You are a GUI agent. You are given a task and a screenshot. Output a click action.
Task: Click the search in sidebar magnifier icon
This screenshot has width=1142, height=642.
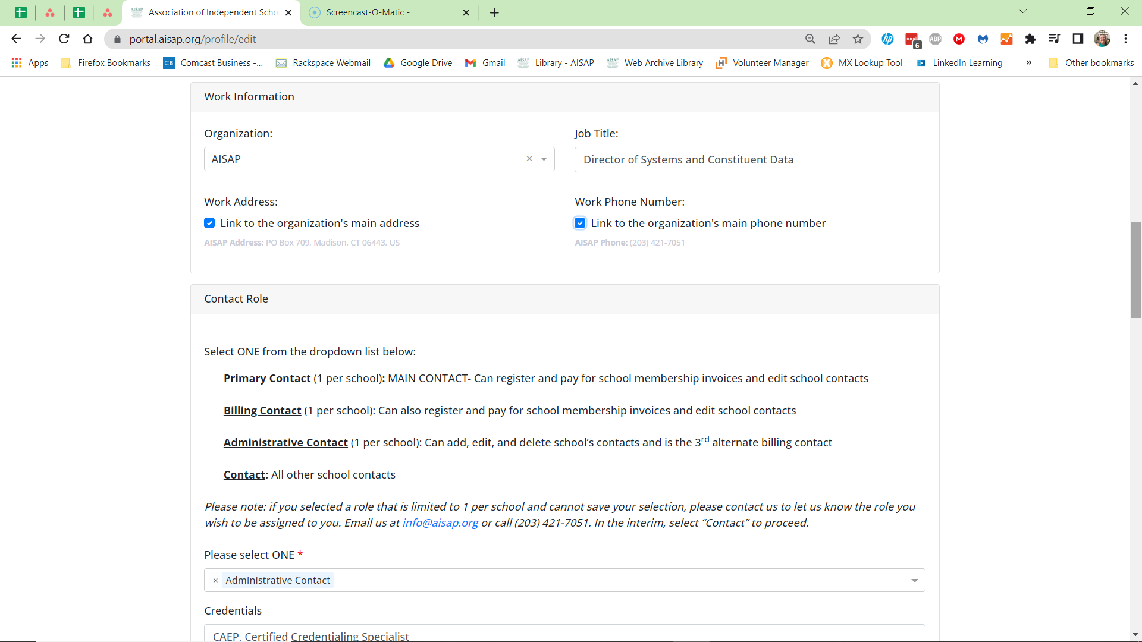click(810, 39)
